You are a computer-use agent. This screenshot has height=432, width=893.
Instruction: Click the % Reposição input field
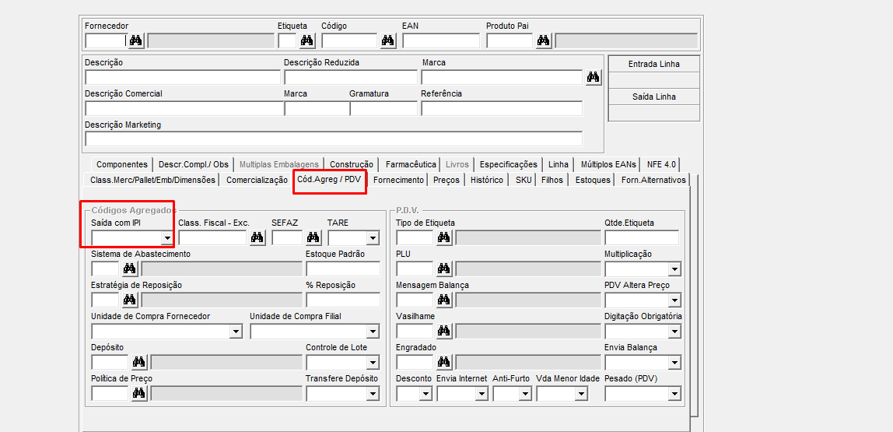point(343,300)
